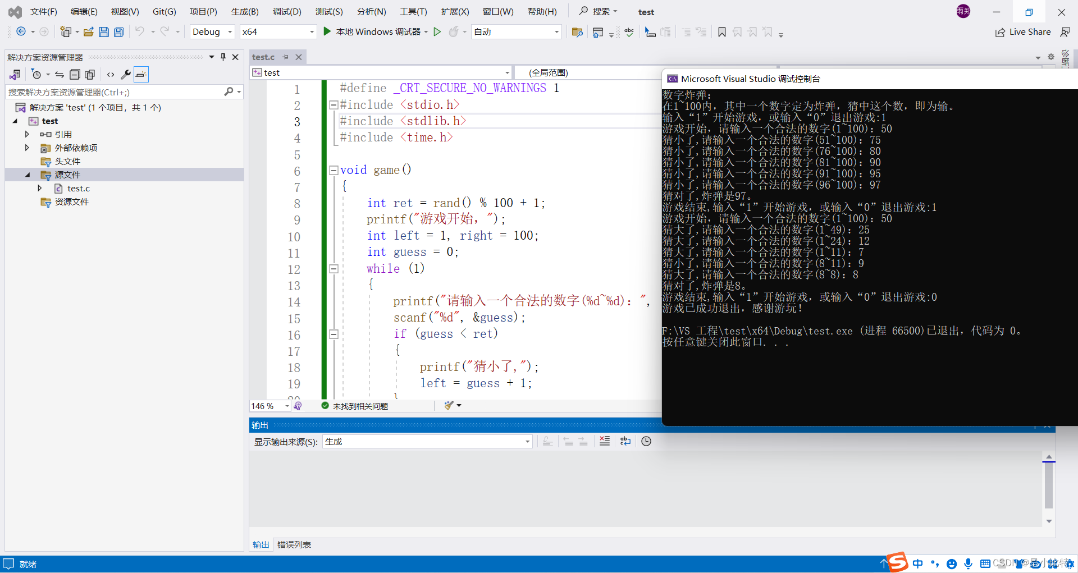Open the x64 platform dropdown
The height and width of the screenshot is (573, 1078).
[278, 32]
